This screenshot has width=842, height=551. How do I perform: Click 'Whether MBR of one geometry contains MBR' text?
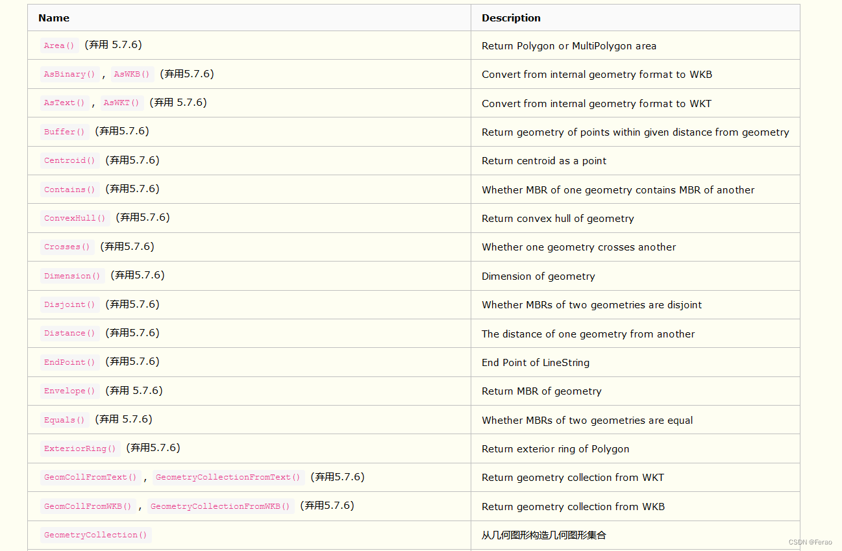tap(618, 190)
